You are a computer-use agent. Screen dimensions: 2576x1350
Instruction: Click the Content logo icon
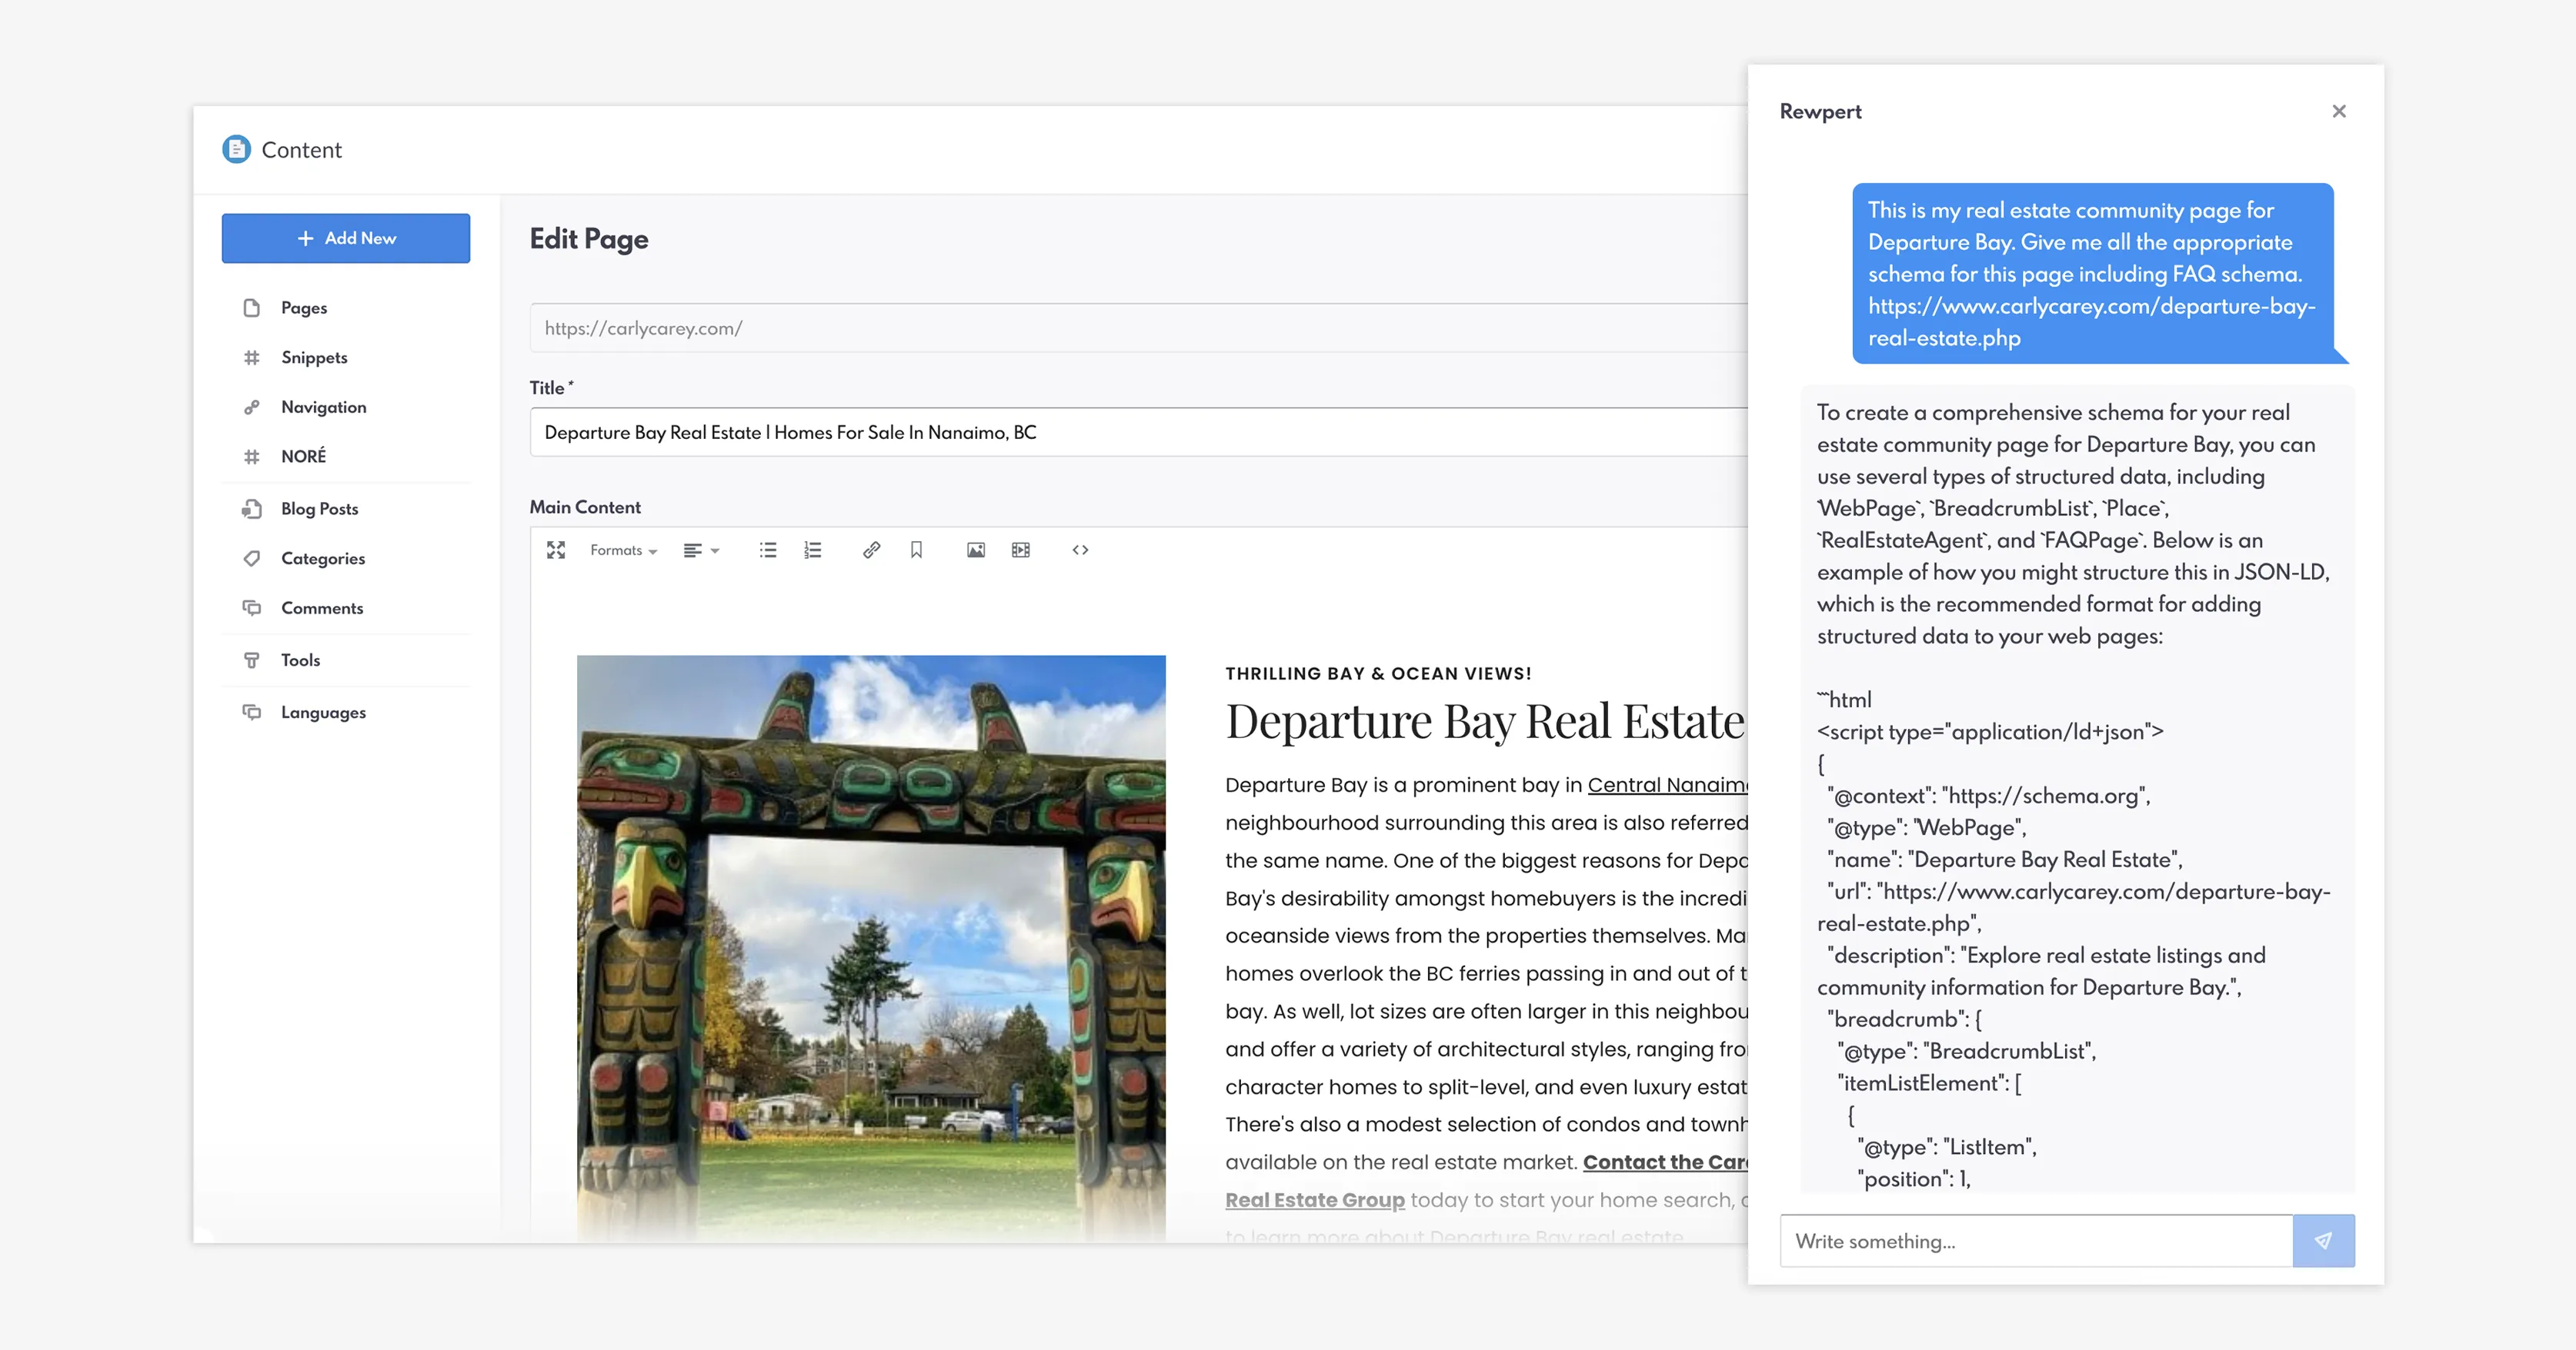[236, 149]
